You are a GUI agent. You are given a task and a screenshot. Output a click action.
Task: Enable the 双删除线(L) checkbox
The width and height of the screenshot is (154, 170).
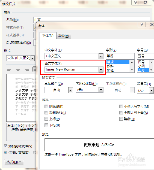pos(46,113)
